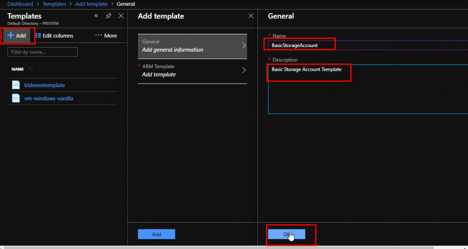This screenshot has height=249, width=468.
Task: Close the Add template blade
Action: pyautogui.click(x=251, y=16)
